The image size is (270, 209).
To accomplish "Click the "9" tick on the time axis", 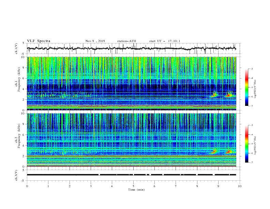I will click(218, 186).
